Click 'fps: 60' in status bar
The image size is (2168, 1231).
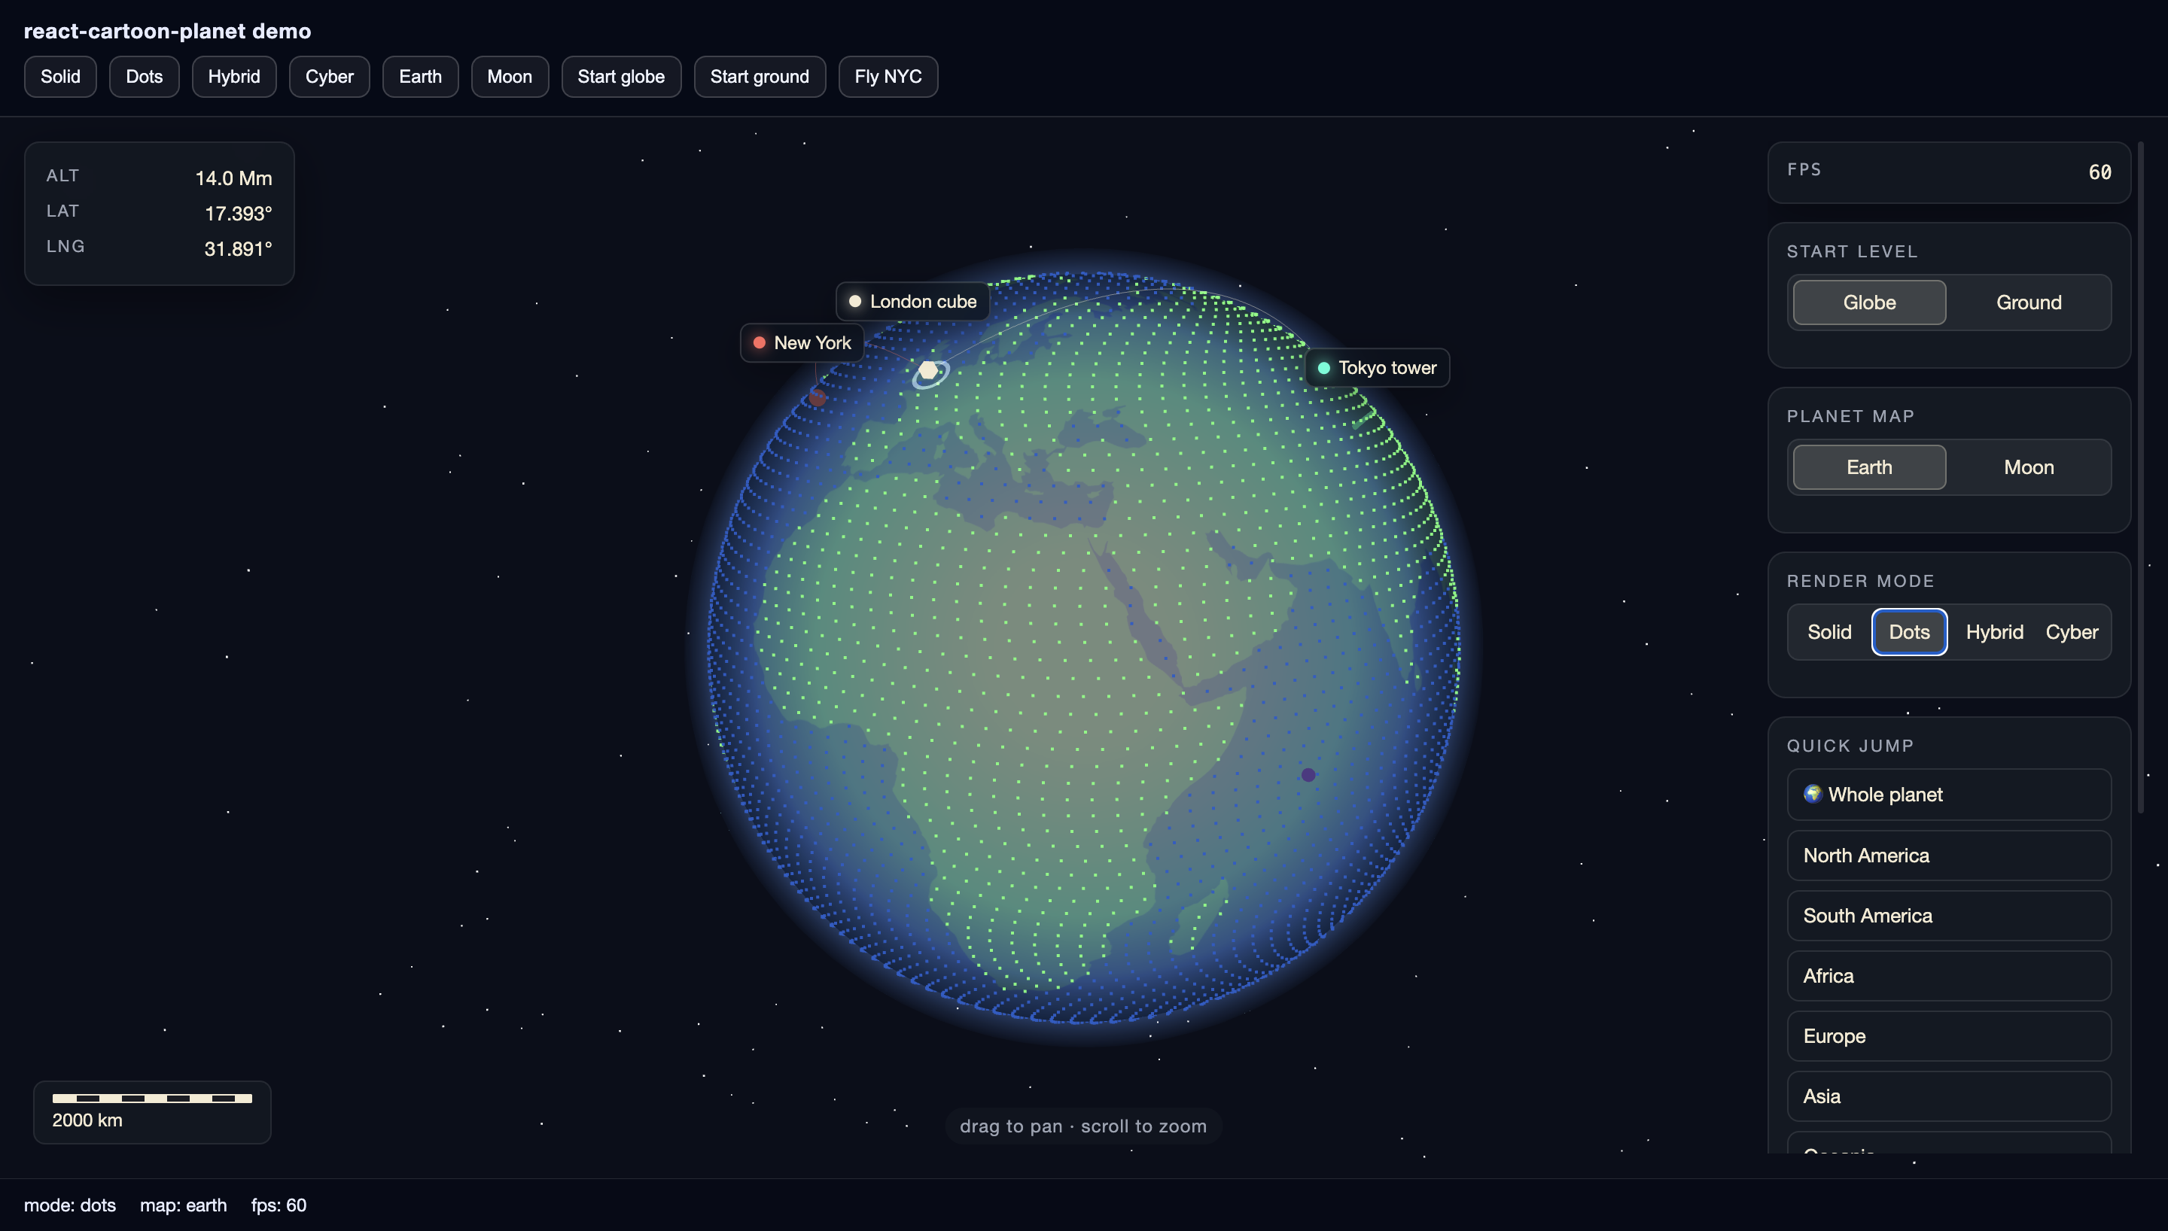click(279, 1205)
